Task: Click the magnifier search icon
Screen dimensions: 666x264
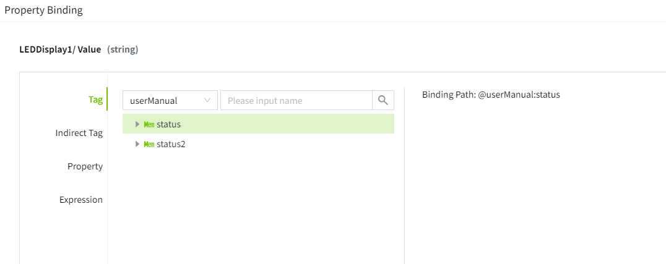Action: [383, 100]
